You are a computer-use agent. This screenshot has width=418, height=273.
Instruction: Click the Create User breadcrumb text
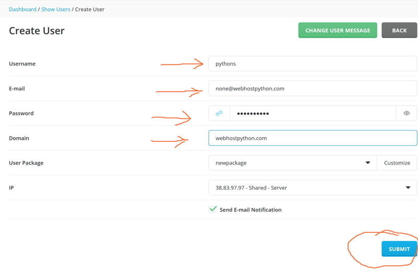tap(89, 9)
